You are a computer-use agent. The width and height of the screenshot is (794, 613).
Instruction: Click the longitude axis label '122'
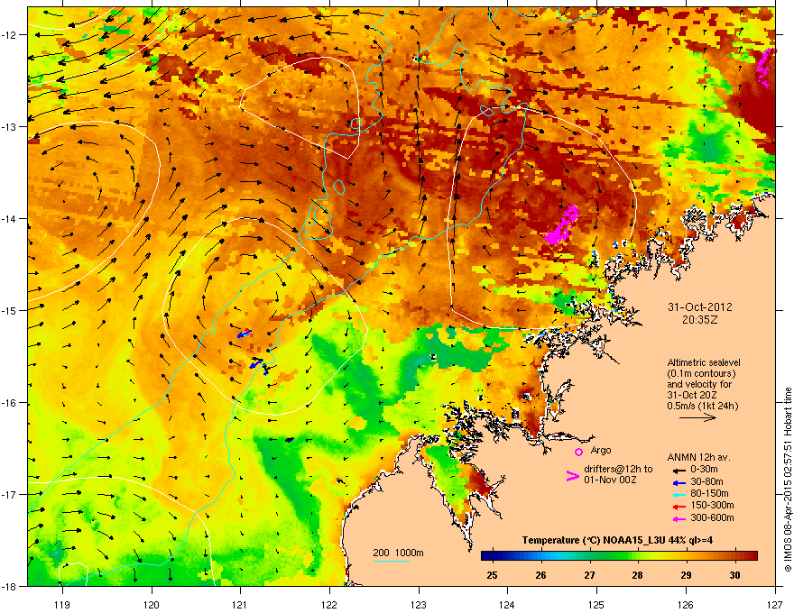point(329,604)
